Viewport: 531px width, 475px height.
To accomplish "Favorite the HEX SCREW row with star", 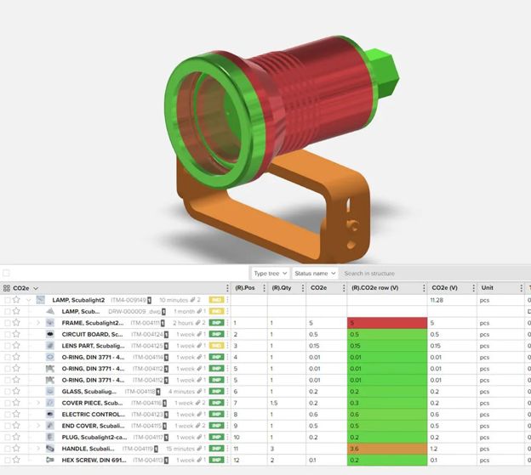I will [15, 460].
